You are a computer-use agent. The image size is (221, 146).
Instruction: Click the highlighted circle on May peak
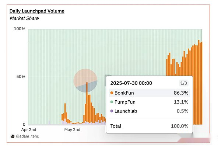(85, 80)
